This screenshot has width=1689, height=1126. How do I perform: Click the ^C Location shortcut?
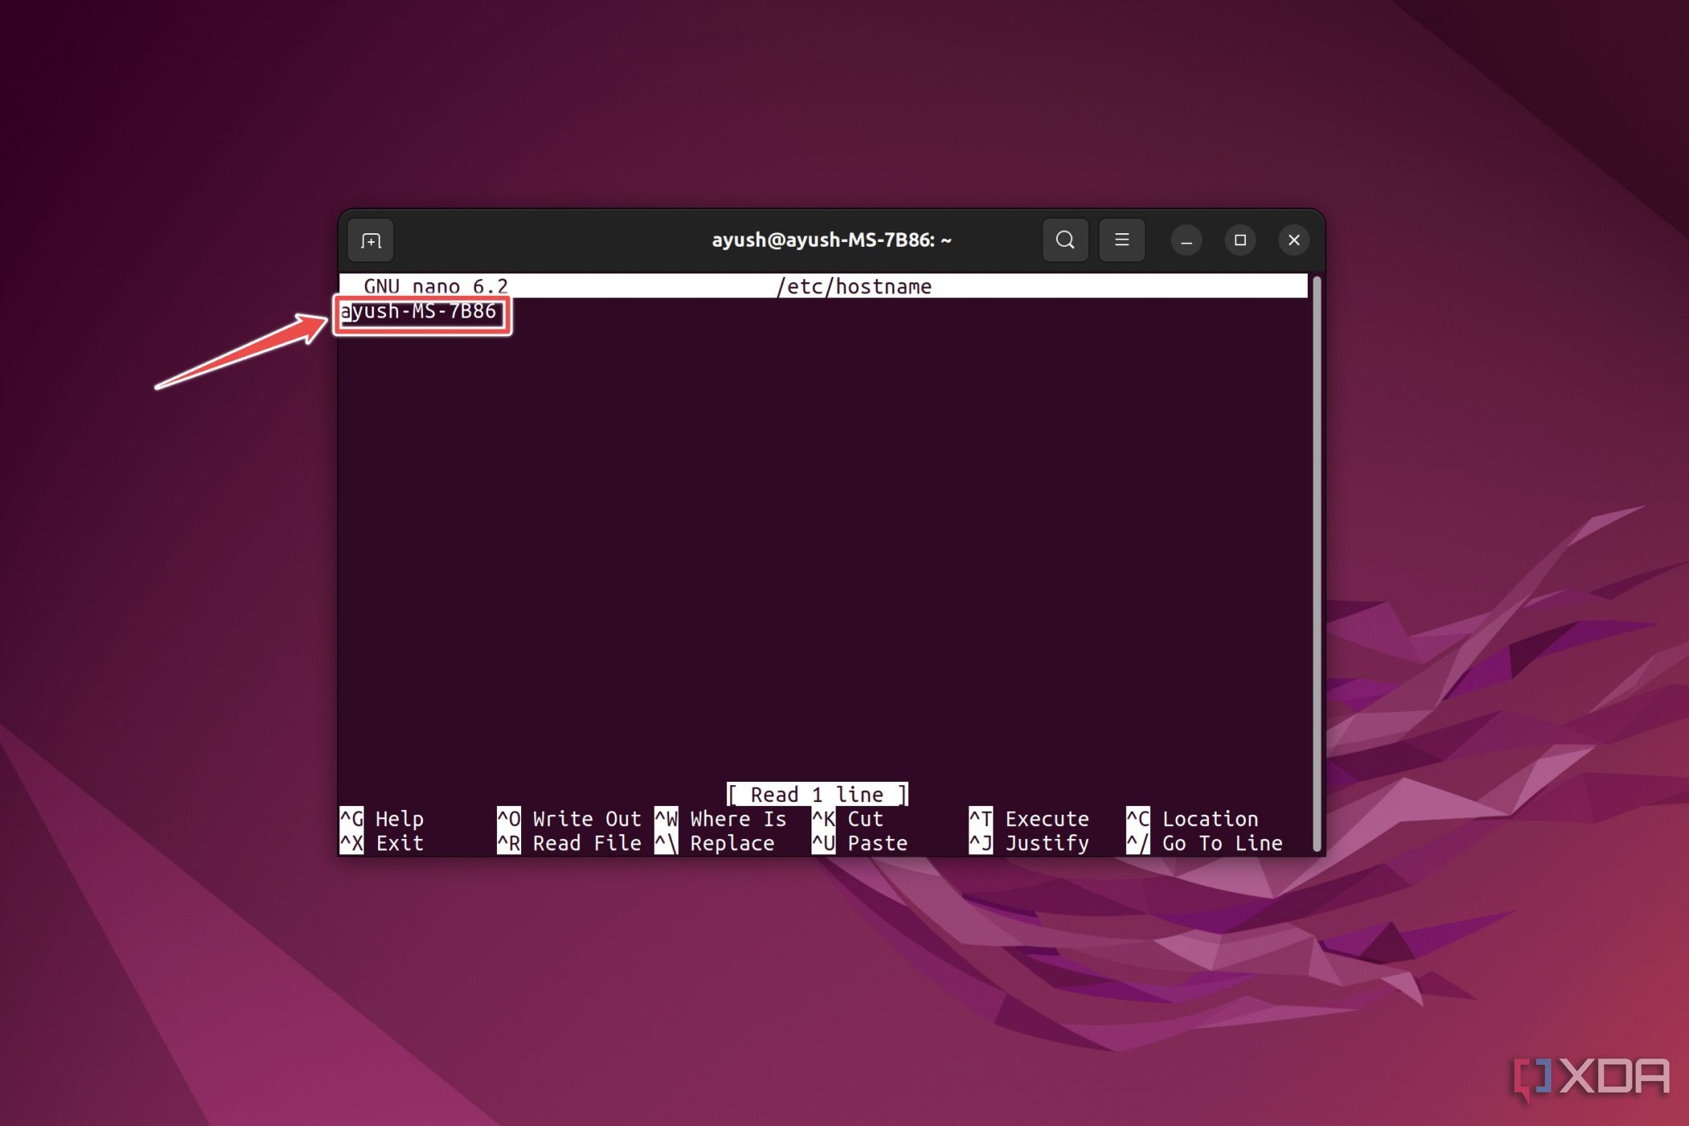(1192, 819)
